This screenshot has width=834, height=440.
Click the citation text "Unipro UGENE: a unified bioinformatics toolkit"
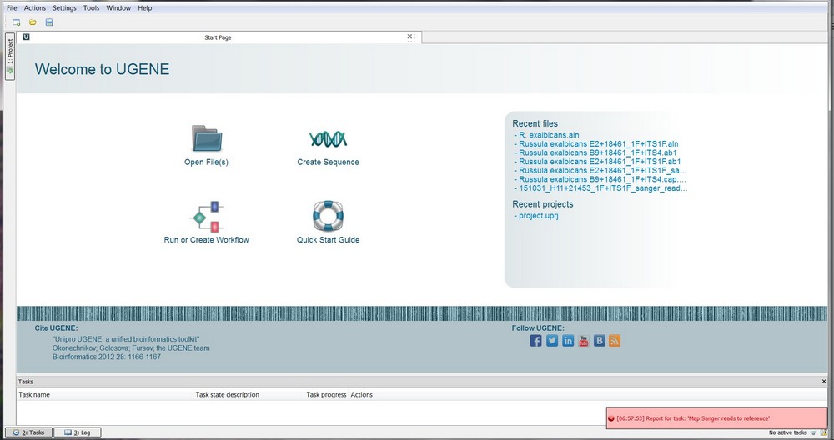pos(126,339)
